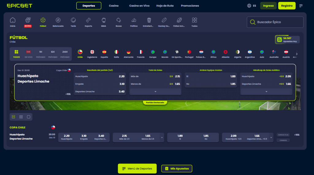314x175 pixels.
Task: Go to EPICBET home logo
Action: [19, 6]
